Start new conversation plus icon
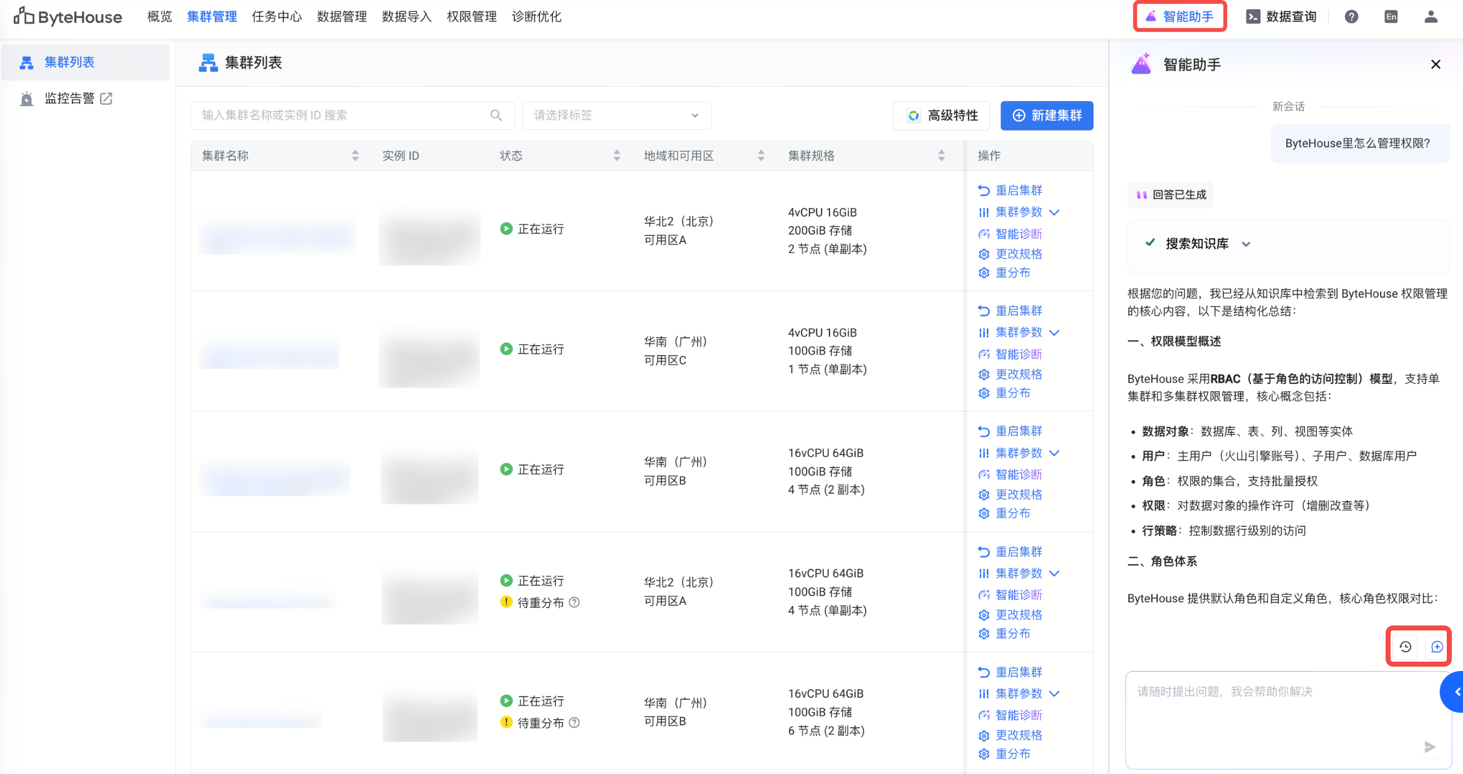This screenshot has width=1463, height=774. pyautogui.click(x=1437, y=647)
